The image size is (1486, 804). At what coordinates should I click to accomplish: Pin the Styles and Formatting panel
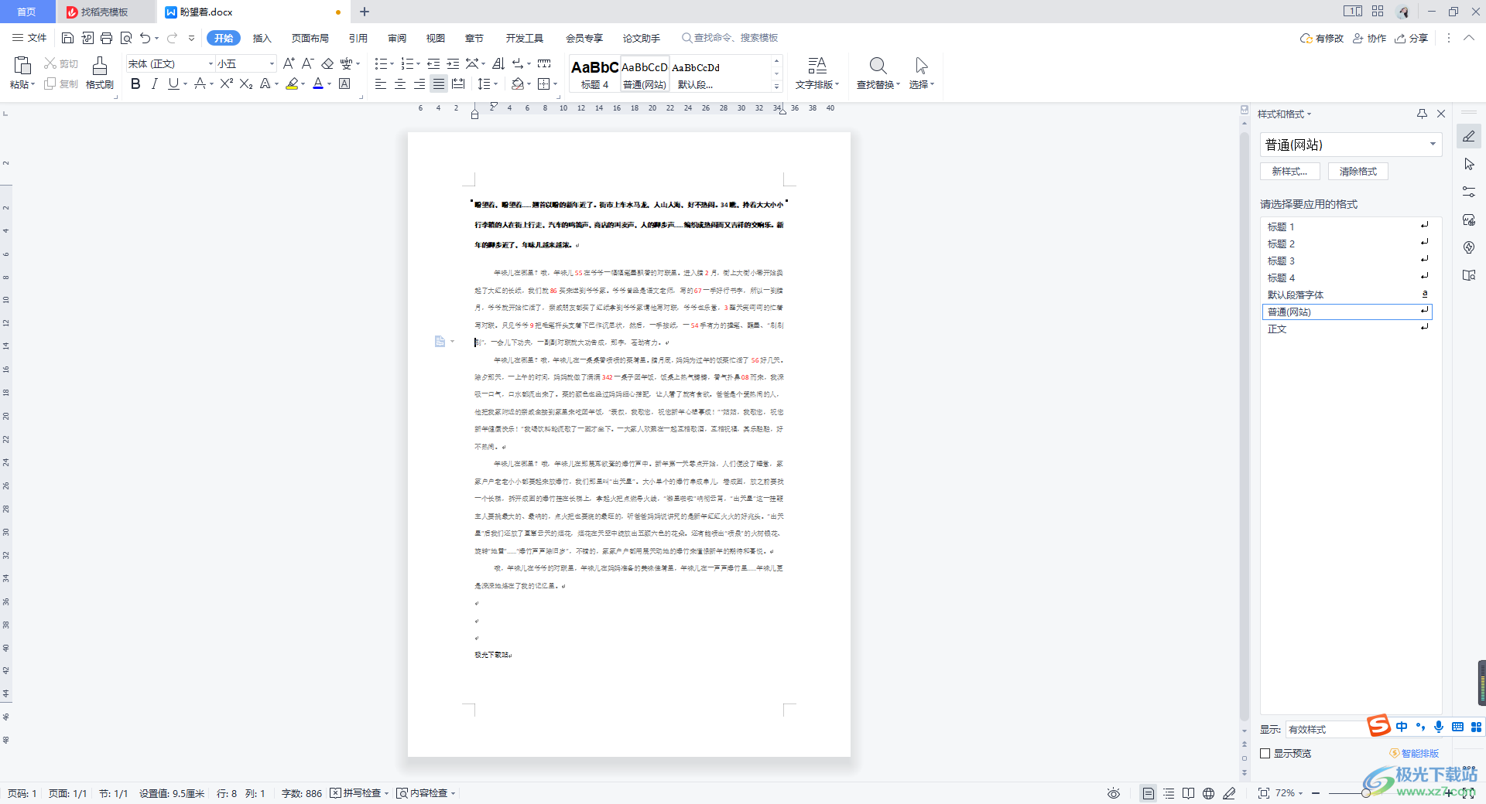pos(1422,114)
